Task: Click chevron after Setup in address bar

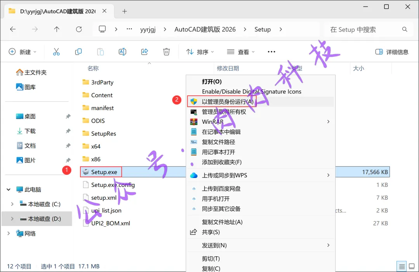Action: pyautogui.click(x=280, y=29)
